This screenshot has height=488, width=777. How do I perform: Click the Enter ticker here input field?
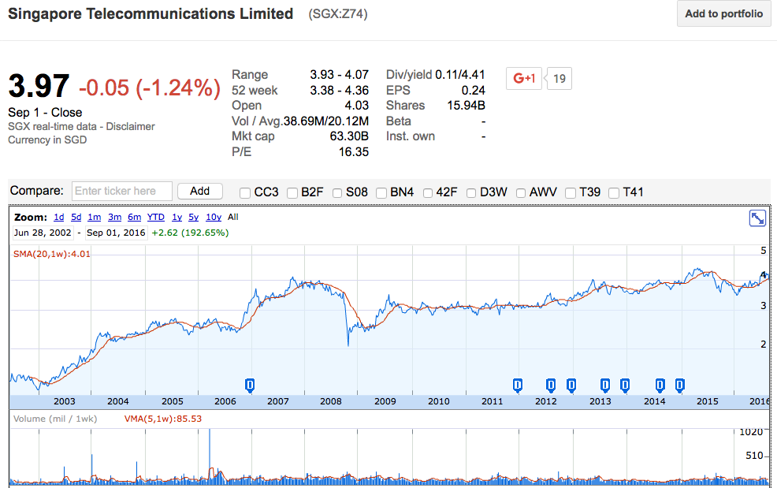121,191
